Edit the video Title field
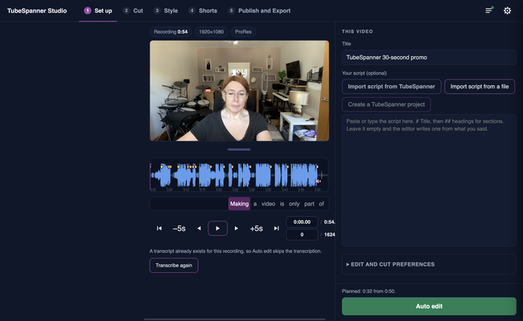 (429, 57)
